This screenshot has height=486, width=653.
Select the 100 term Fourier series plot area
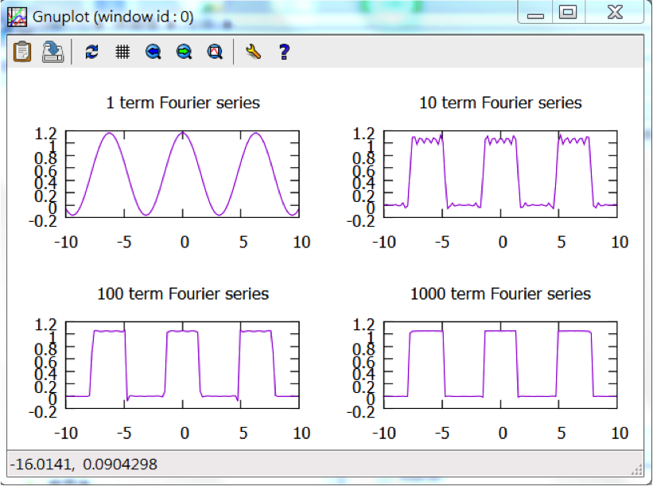tap(182, 365)
